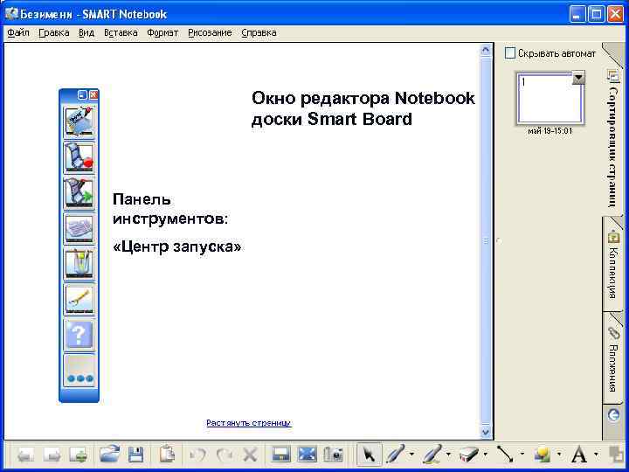Open the Вставка menu
The width and height of the screenshot is (629, 472).
coord(121,33)
